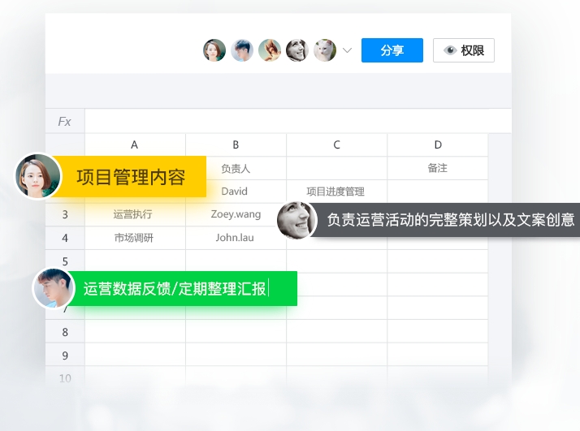Select row 4 header
Viewport: 580px width, 431px height.
65,238
